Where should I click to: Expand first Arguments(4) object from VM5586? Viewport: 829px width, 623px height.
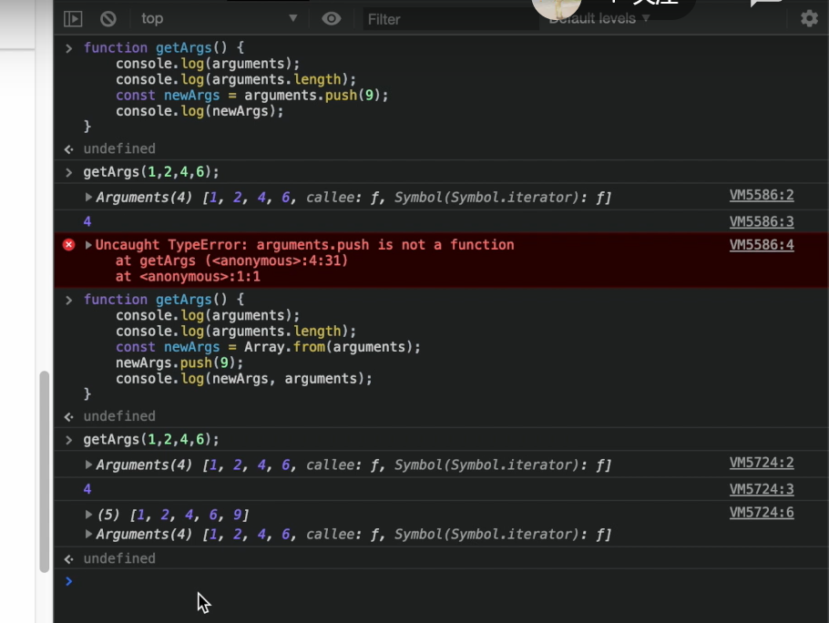click(89, 197)
